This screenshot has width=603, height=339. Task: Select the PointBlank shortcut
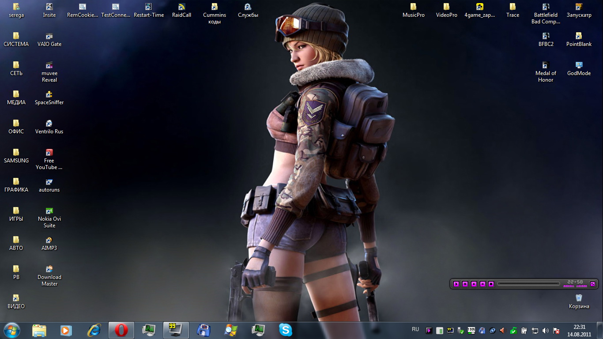(579, 40)
